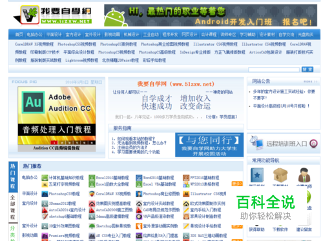Open 程序开发 in the navigation bar
The image size is (323, 241).
pos(170,34)
